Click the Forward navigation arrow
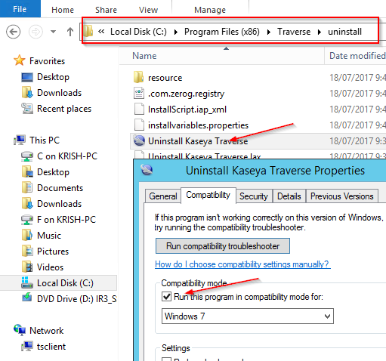386x361 pixels. click(36, 32)
